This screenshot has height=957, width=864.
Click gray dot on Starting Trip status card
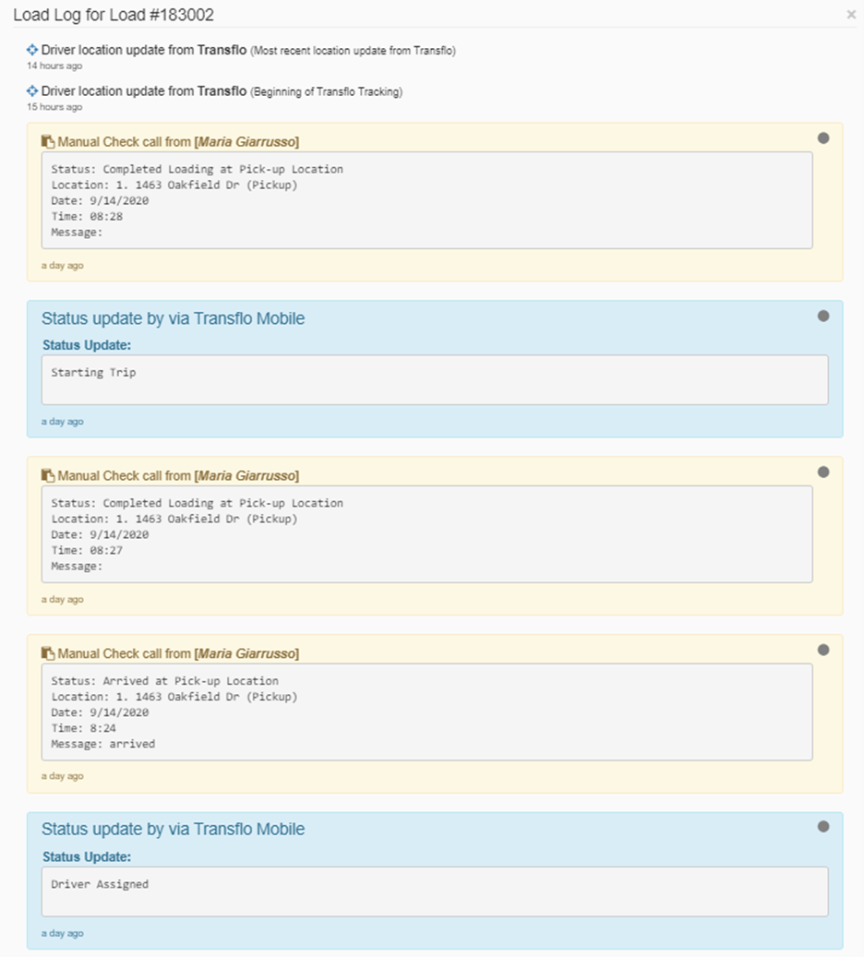tap(823, 317)
